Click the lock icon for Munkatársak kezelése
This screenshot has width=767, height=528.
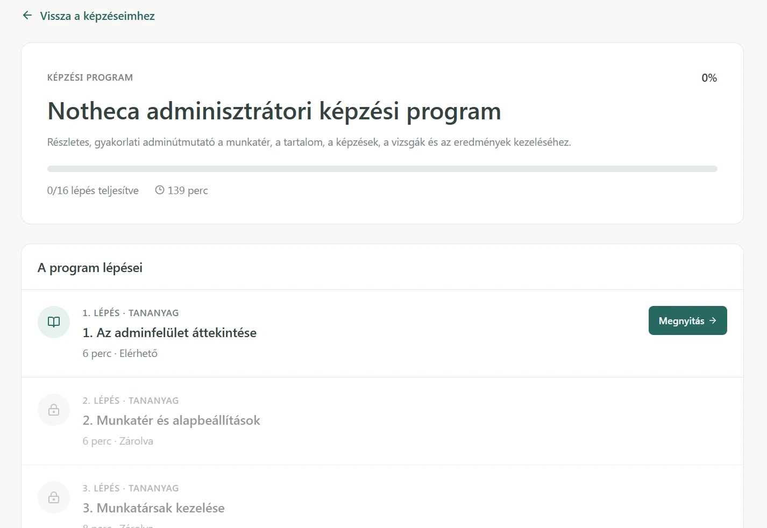(x=54, y=497)
